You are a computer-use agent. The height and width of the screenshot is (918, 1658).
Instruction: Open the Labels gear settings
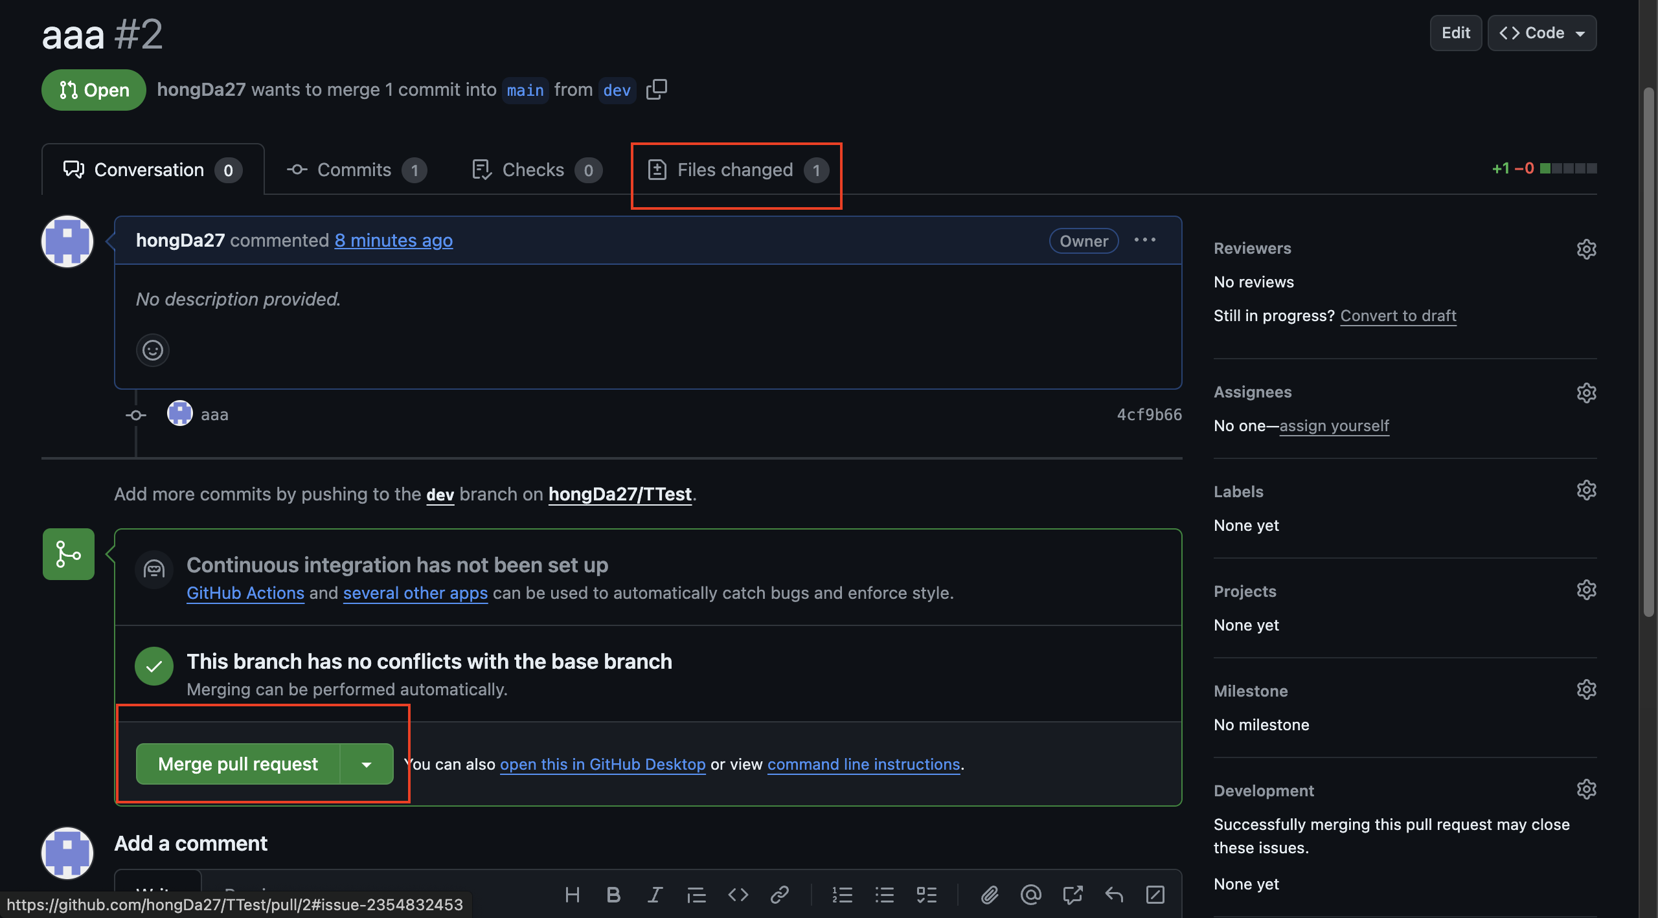point(1586,490)
